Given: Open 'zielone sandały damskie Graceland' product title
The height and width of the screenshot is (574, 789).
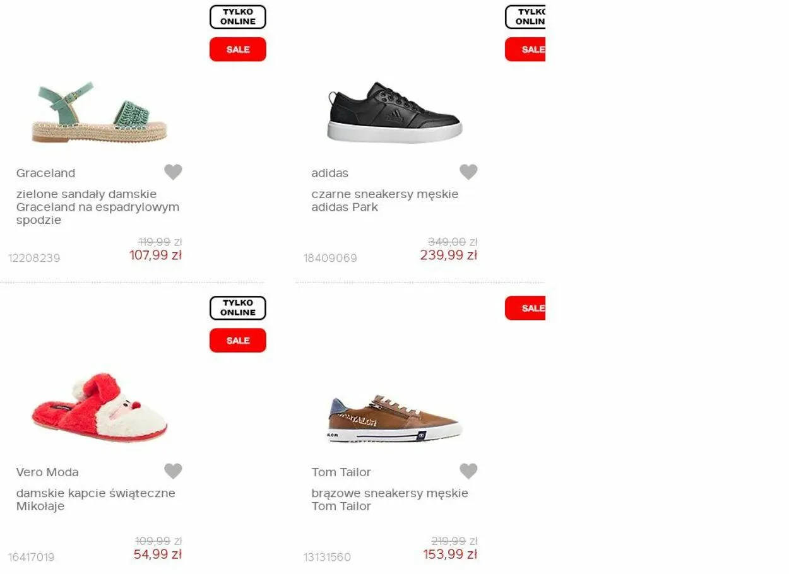Looking at the screenshot, I should point(98,207).
